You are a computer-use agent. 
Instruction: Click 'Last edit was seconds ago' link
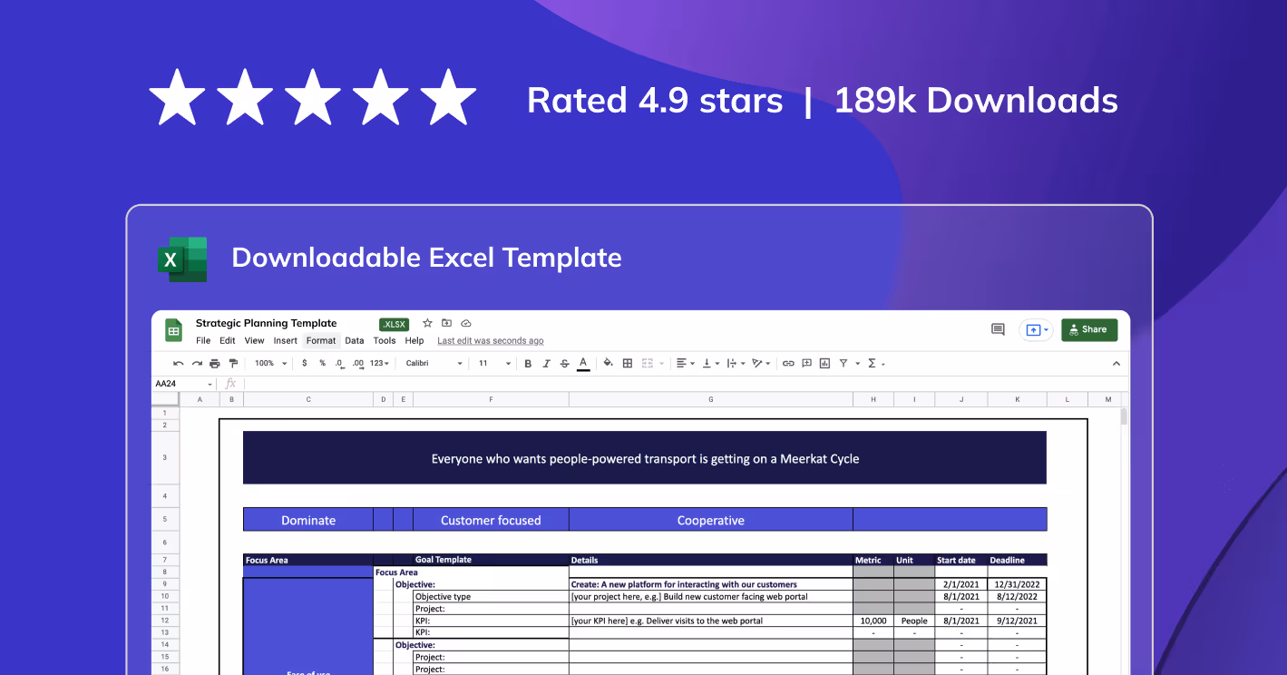(491, 341)
